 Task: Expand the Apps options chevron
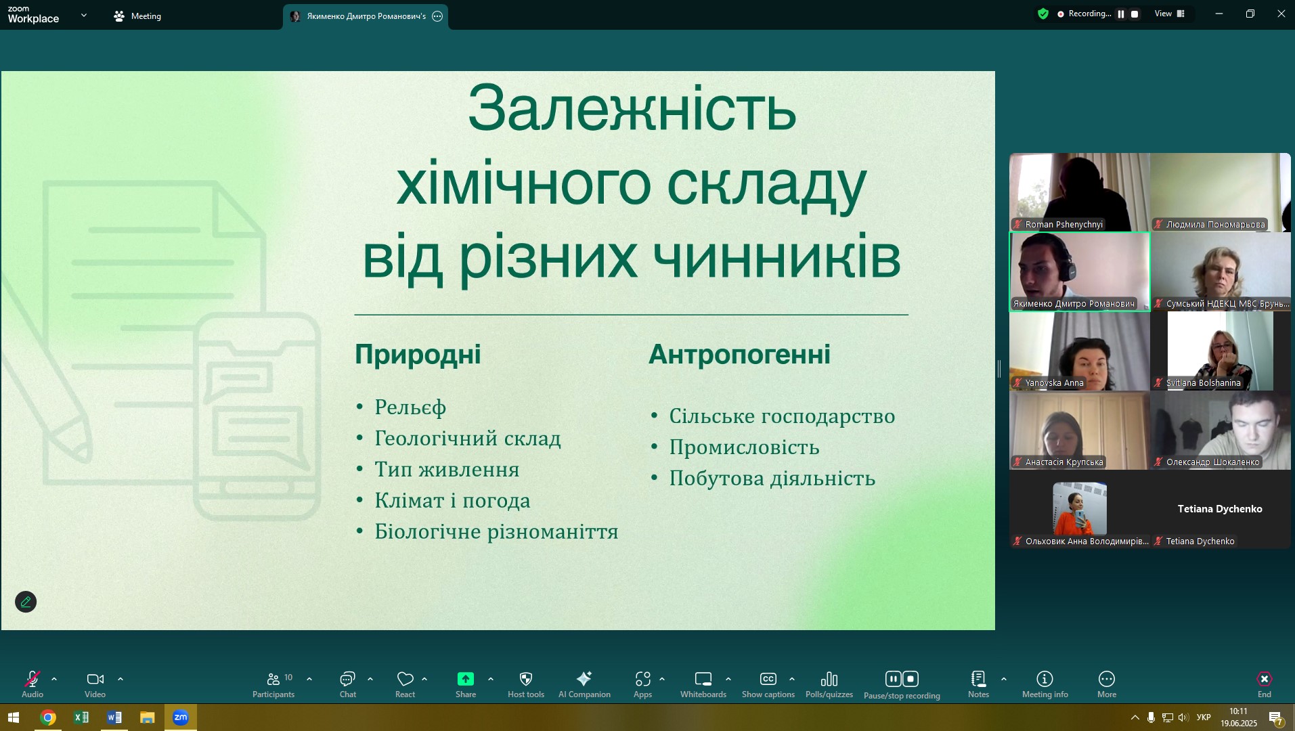(x=662, y=679)
